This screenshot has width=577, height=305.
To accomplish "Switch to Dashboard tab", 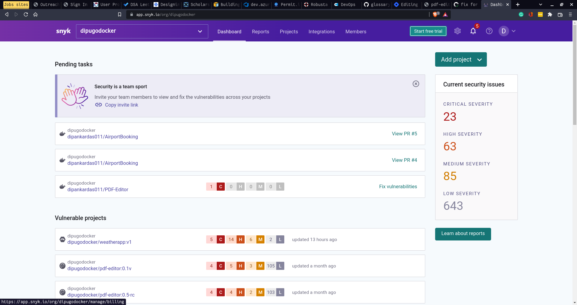I will click(x=229, y=32).
